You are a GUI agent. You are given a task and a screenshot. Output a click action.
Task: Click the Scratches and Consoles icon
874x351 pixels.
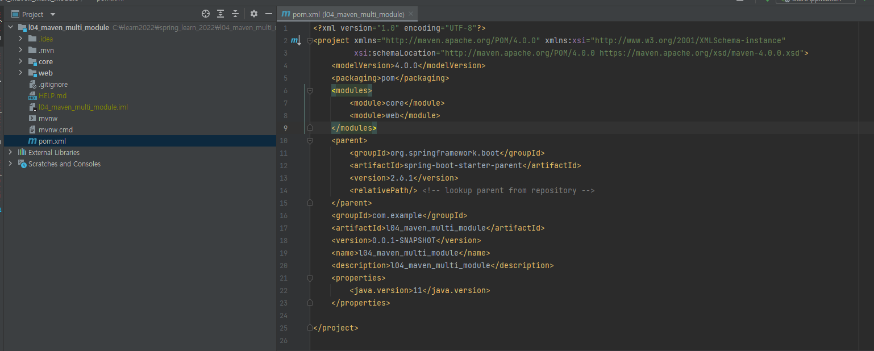point(22,164)
